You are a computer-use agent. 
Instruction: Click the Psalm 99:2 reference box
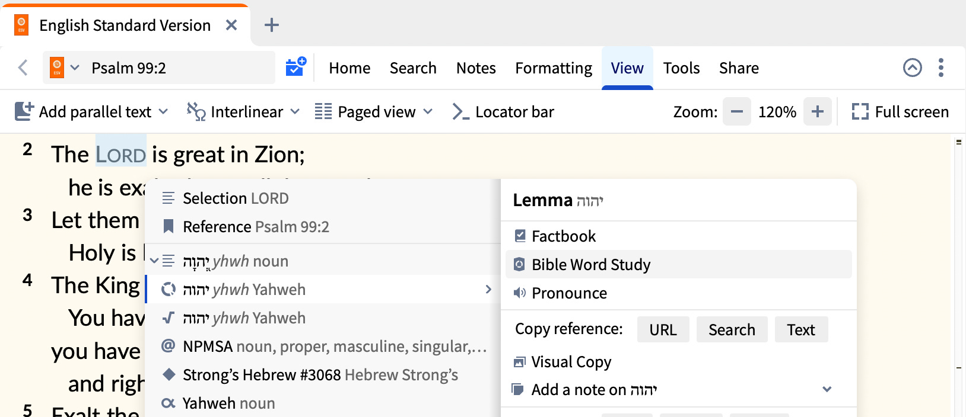click(159, 68)
